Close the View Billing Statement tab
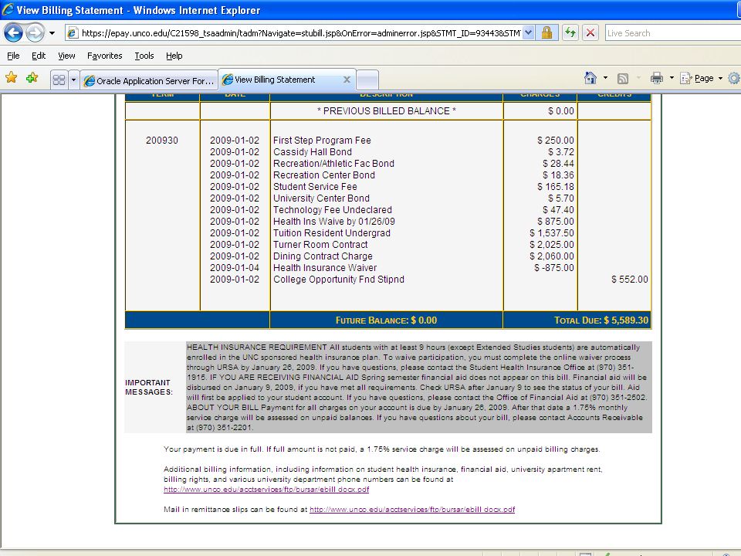The image size is (741, 556). 347,80
